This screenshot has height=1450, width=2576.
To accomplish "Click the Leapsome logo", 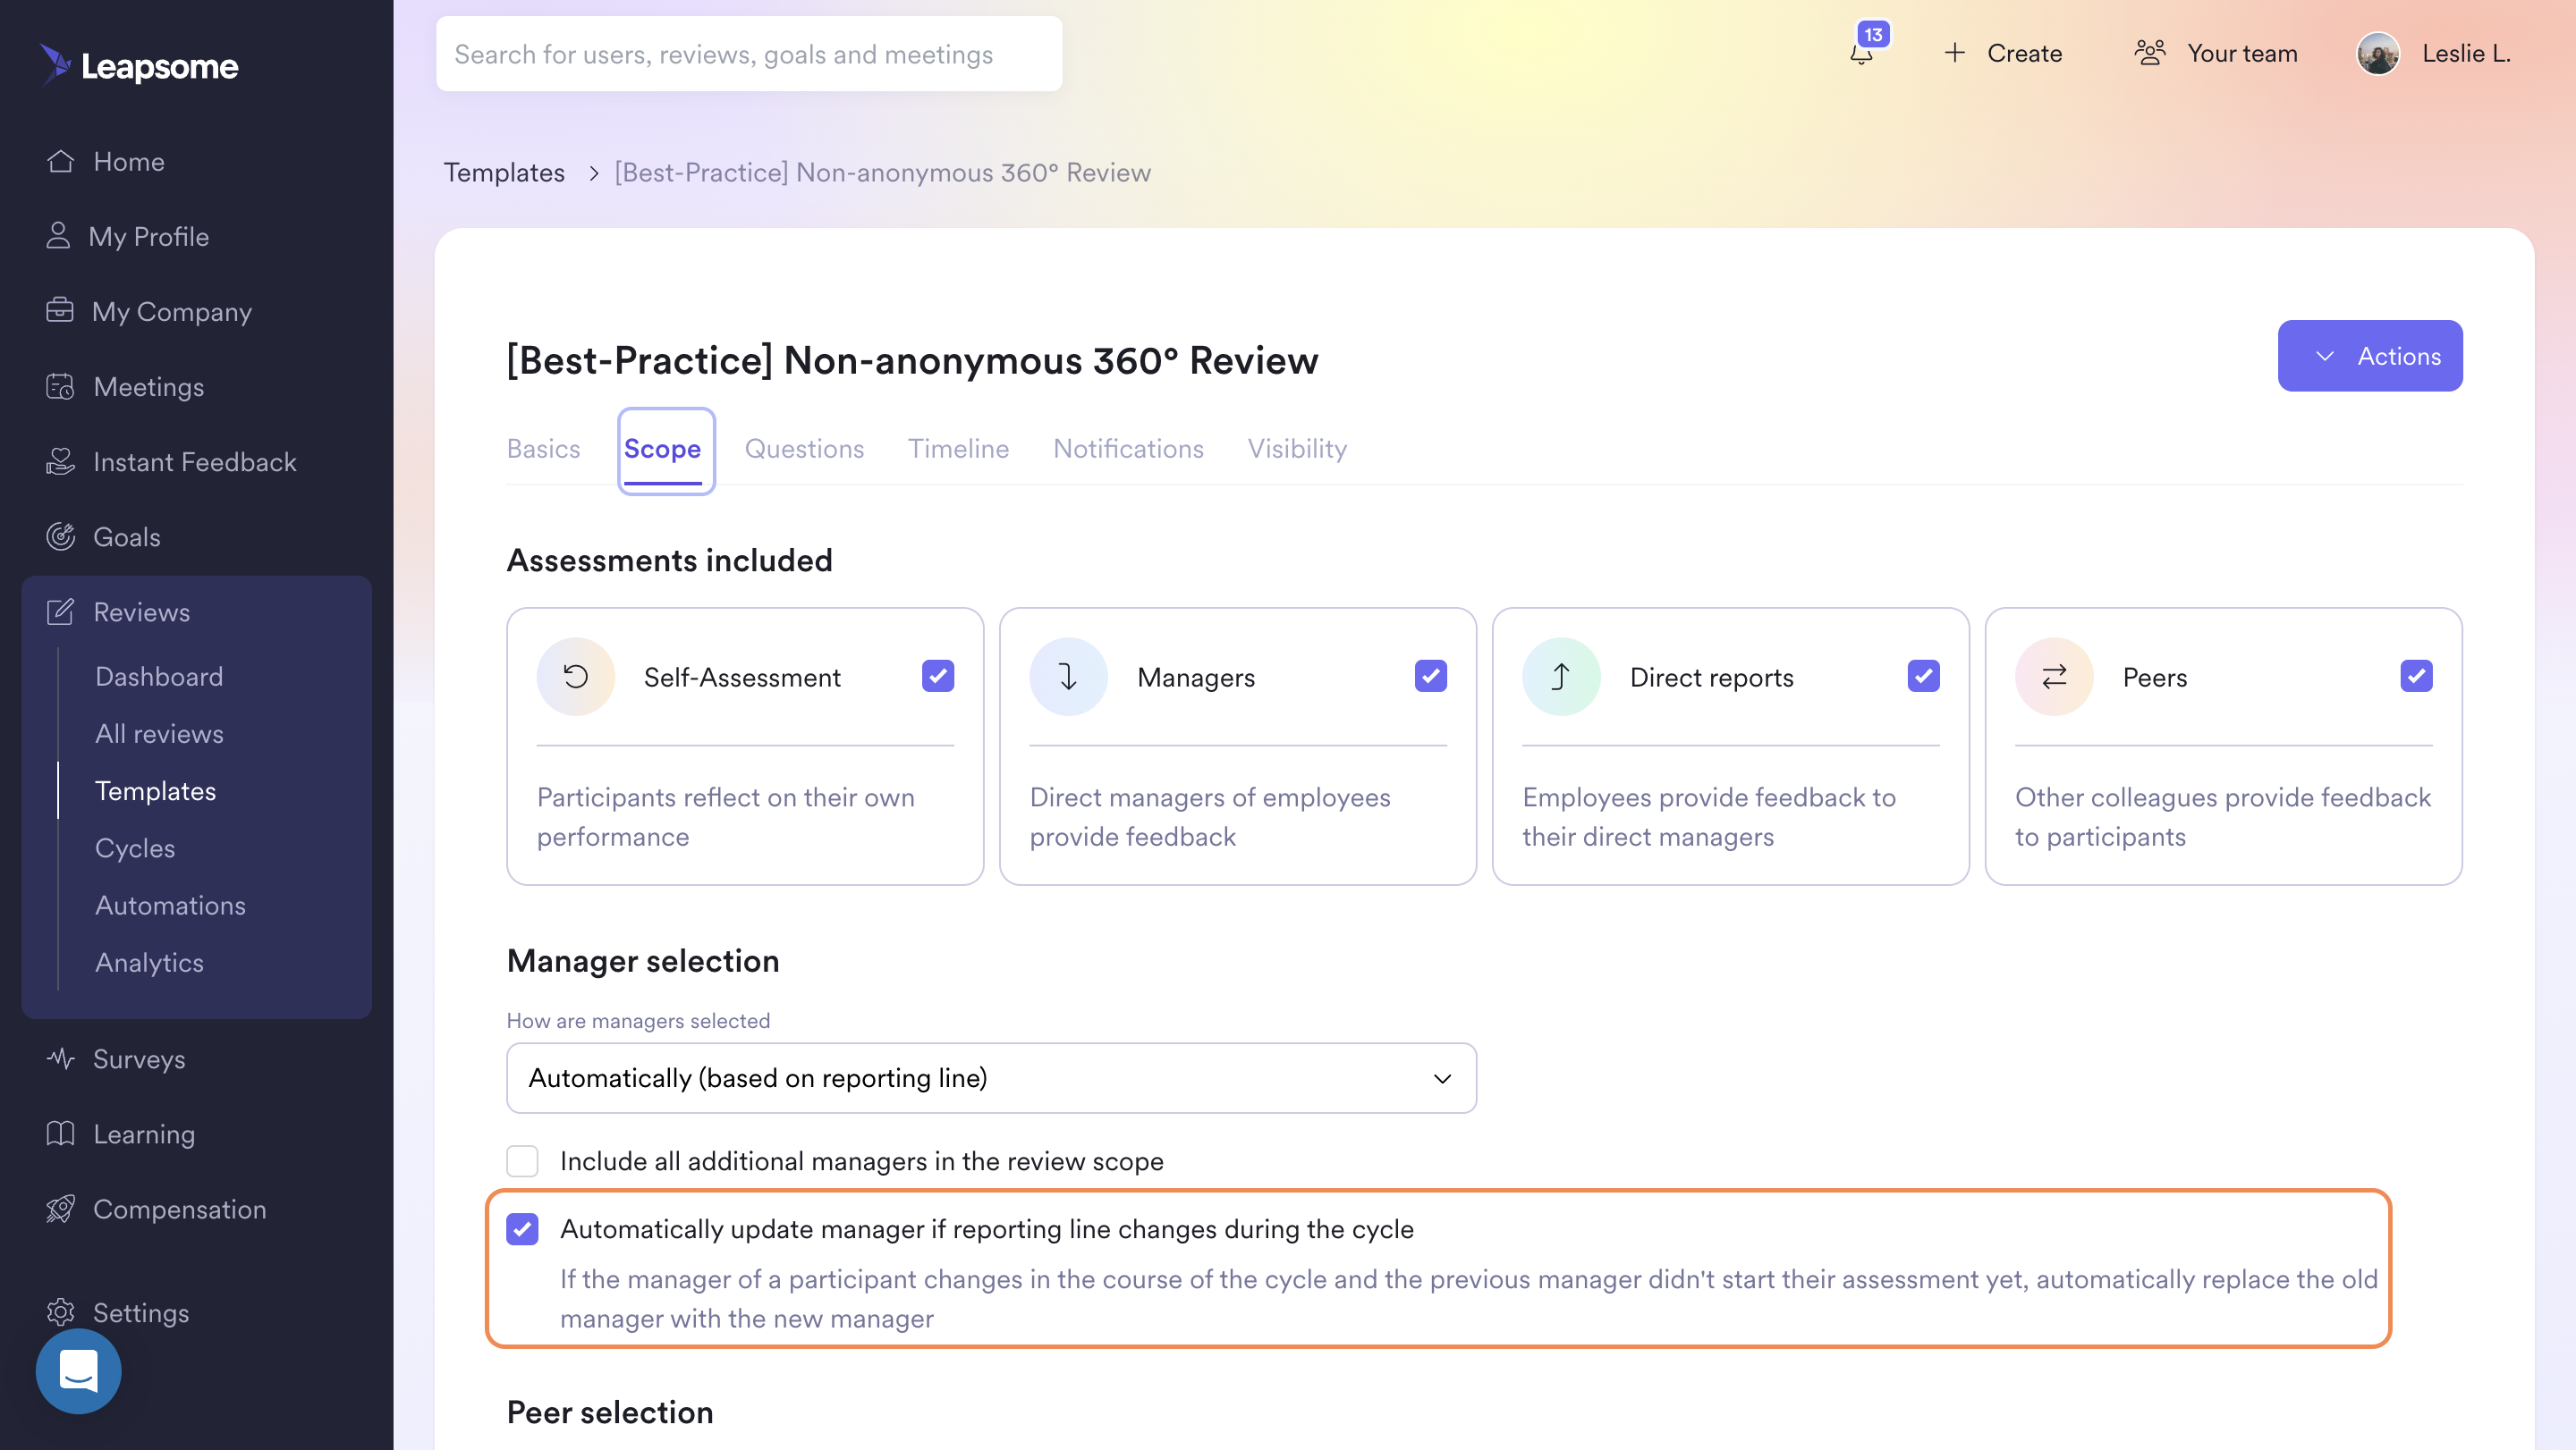I will click(139, 65).
